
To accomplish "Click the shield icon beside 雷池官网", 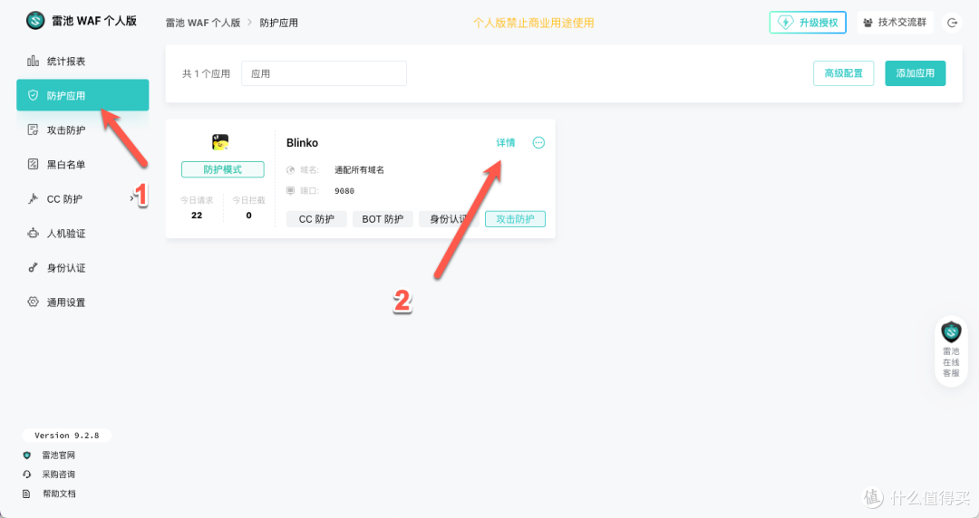I will pyautogui.click(x=27, y=455).
